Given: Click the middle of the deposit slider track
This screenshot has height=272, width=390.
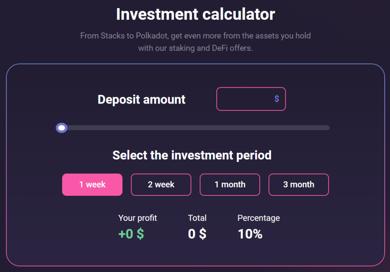Looking at the screenshot, I should point(195,128).
